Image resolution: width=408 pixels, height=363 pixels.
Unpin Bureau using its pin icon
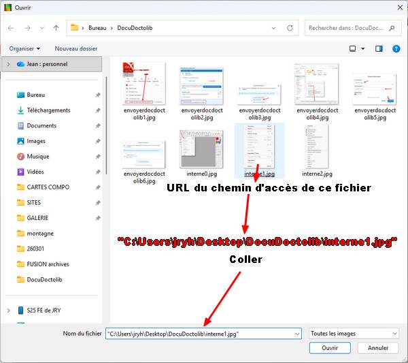[x=98, y=95]
